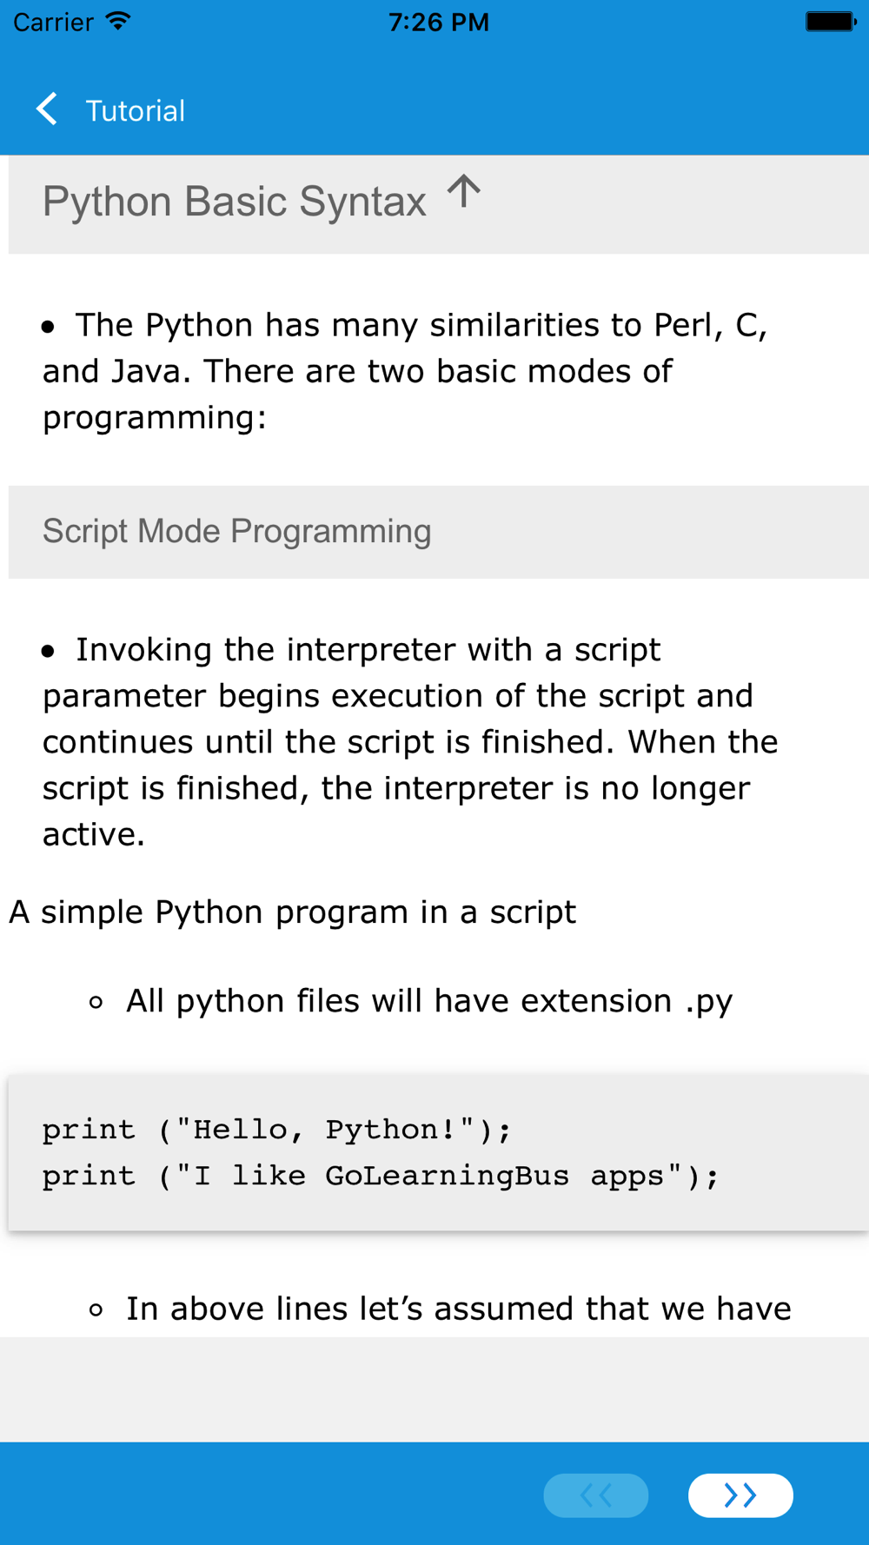Tap the Script Mode Programming section header
The image size is (869, 1545).
coord(439,532)
